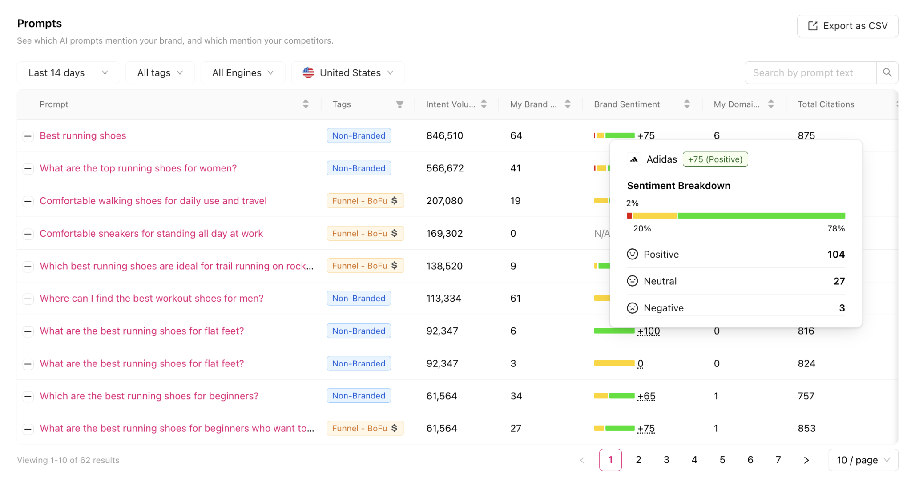Open 'Comfortable sneakers for standing all day at work'

pyautogui.click(x=151, y=233)
